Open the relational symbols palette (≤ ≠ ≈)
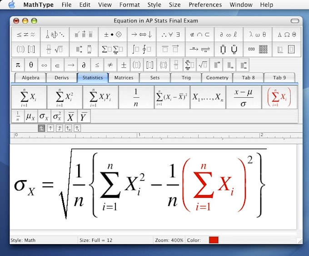 pos(26,35)
